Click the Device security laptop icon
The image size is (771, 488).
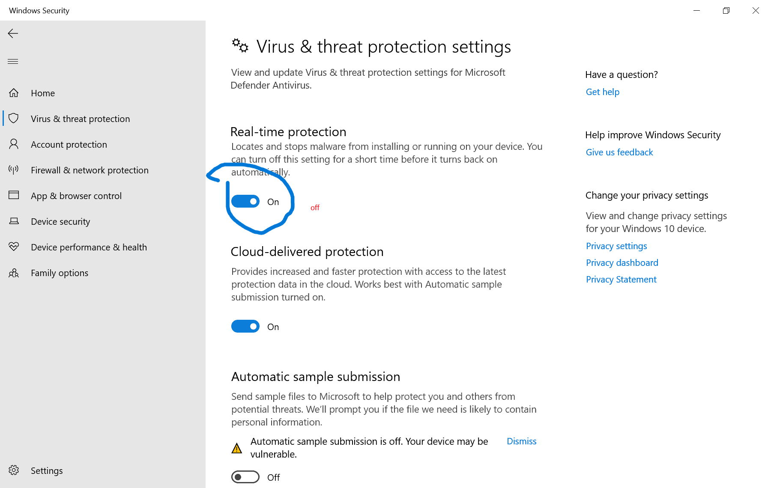click(x=14, y=221)
